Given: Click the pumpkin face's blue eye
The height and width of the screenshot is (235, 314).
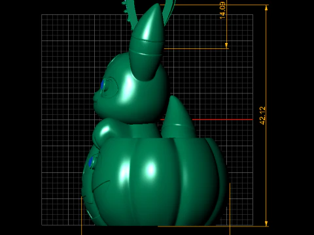Looking at the screenshot, I should click(x=91, y=162).
